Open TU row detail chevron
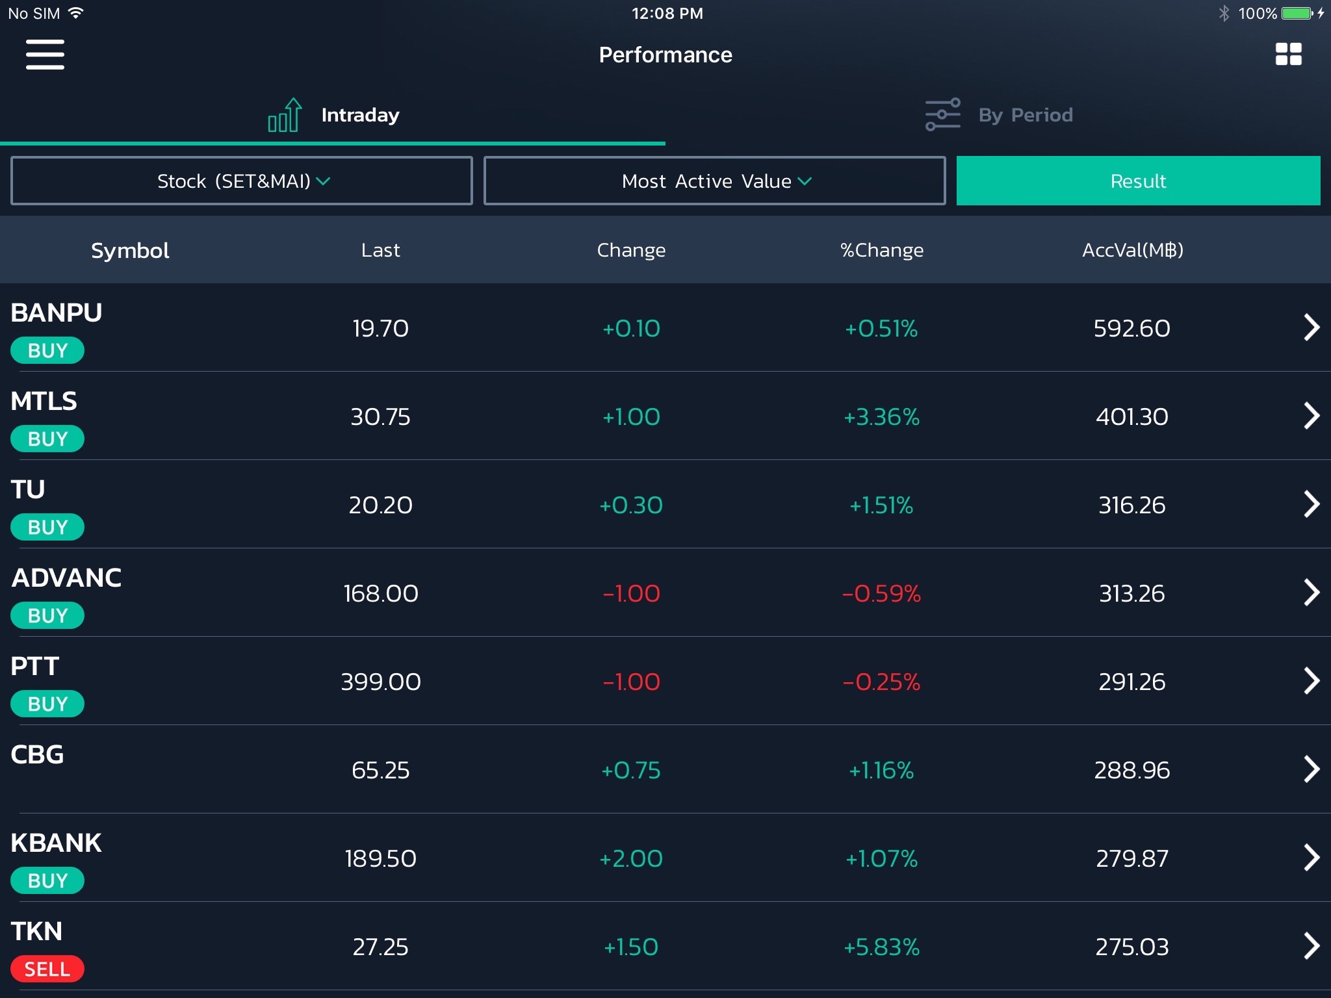 click(x=1312, y=504)
